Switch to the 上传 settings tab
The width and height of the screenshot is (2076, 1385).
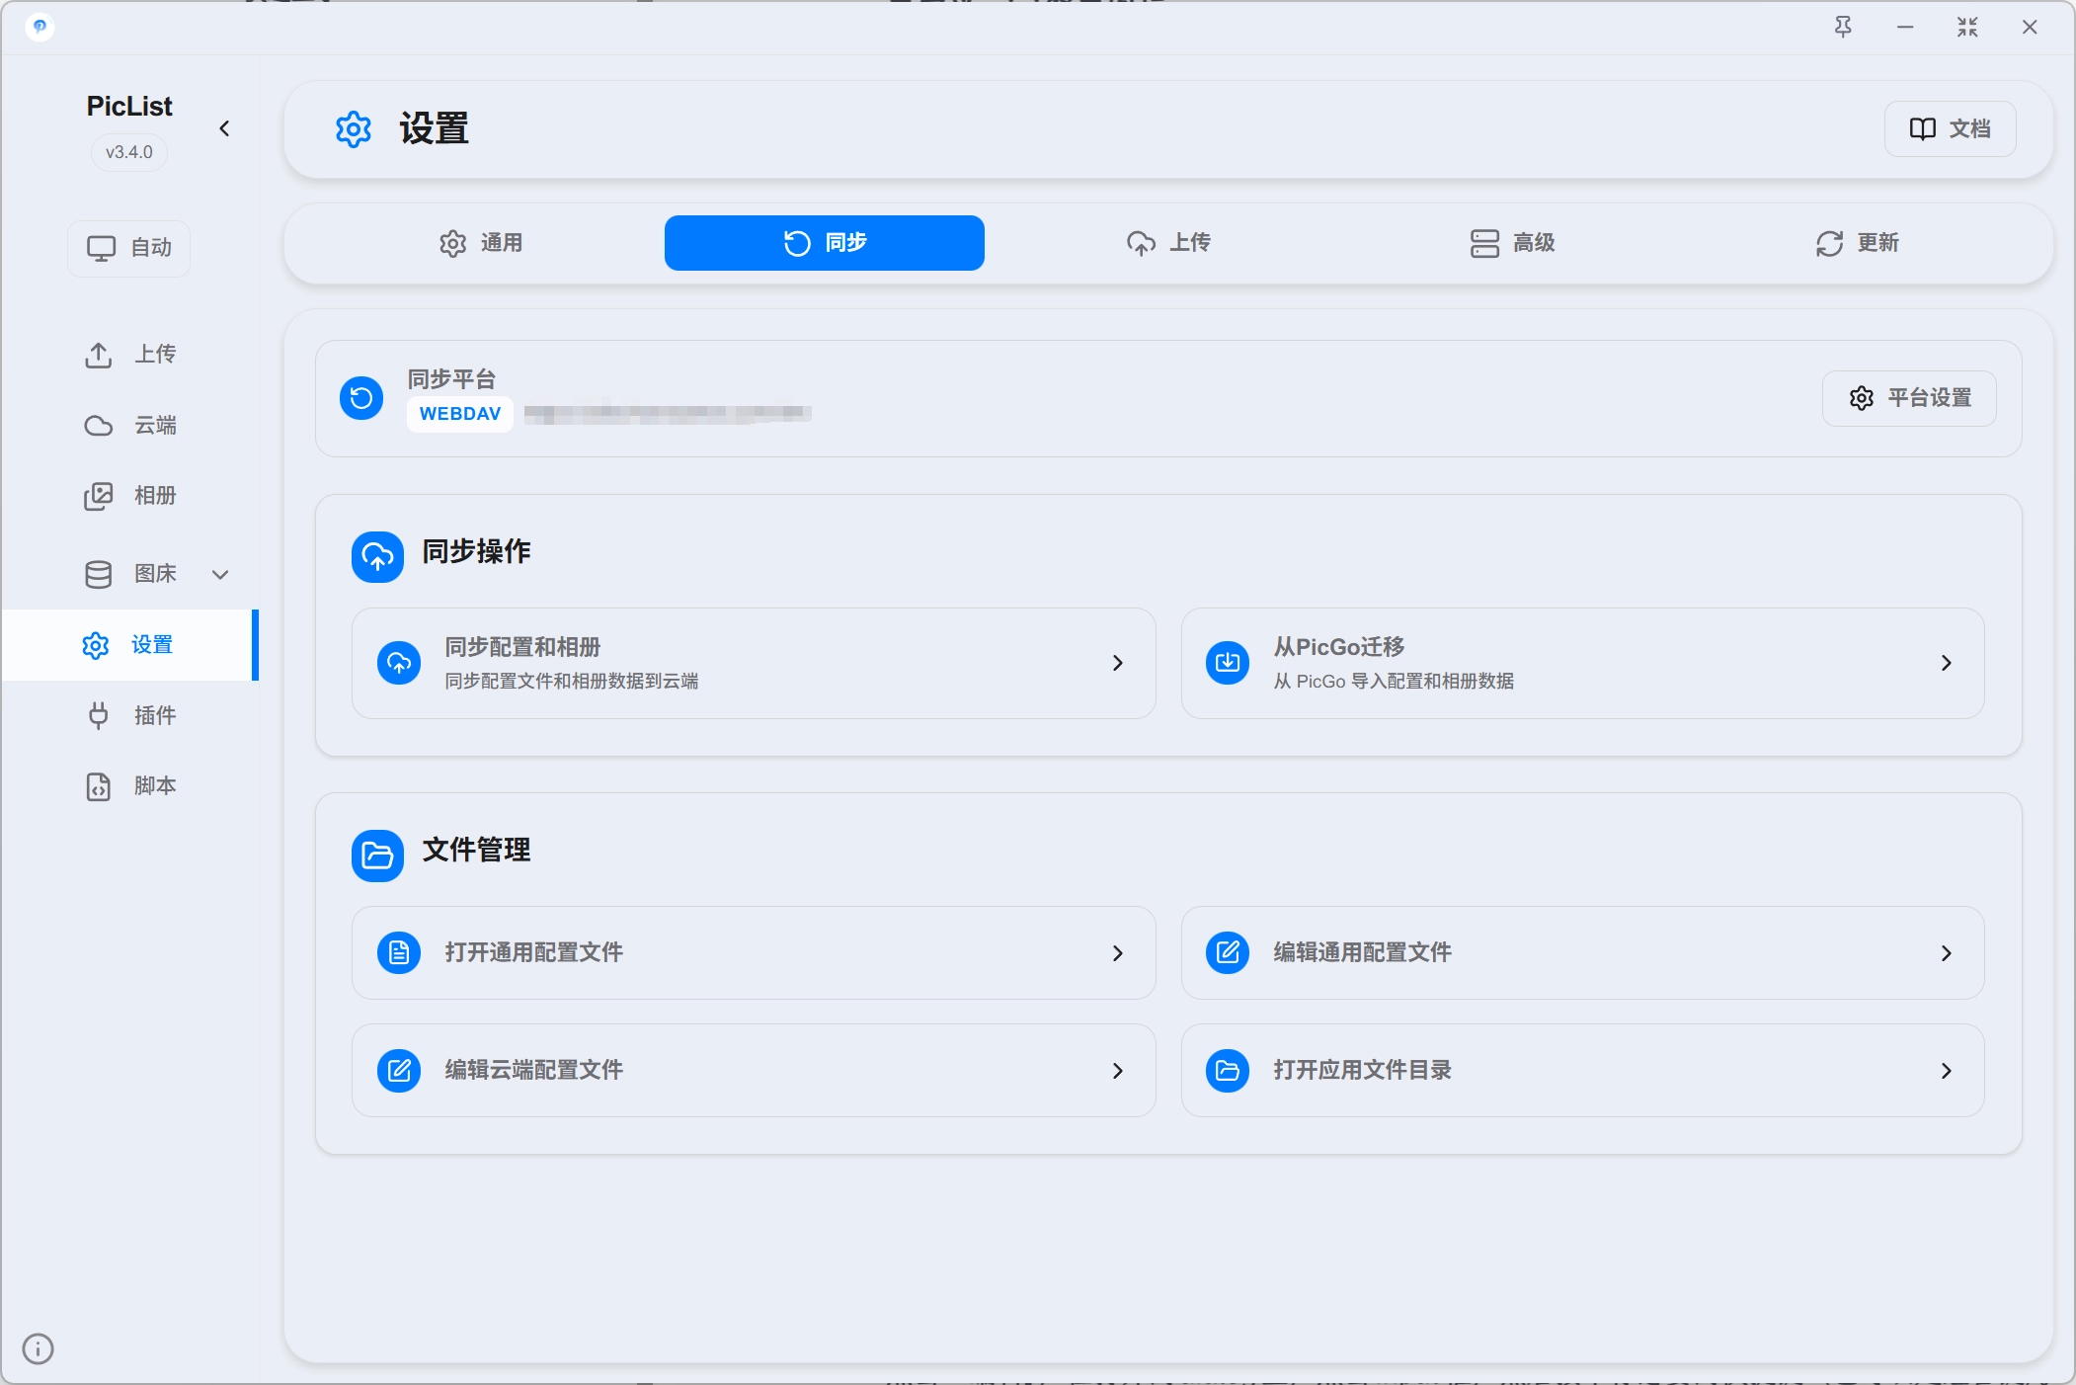(1168, 243)
